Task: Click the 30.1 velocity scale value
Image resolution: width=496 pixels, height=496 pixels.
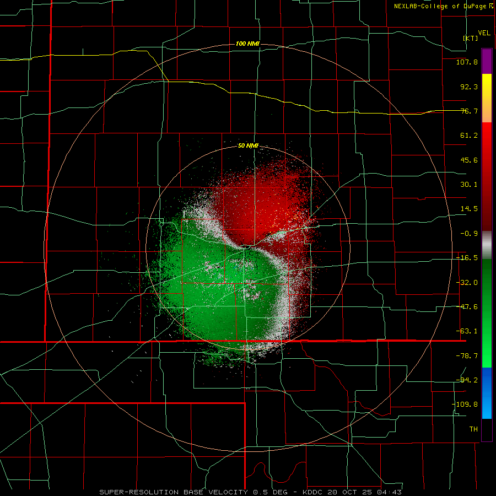Action: pyautogui.click(x=469, y=185)
